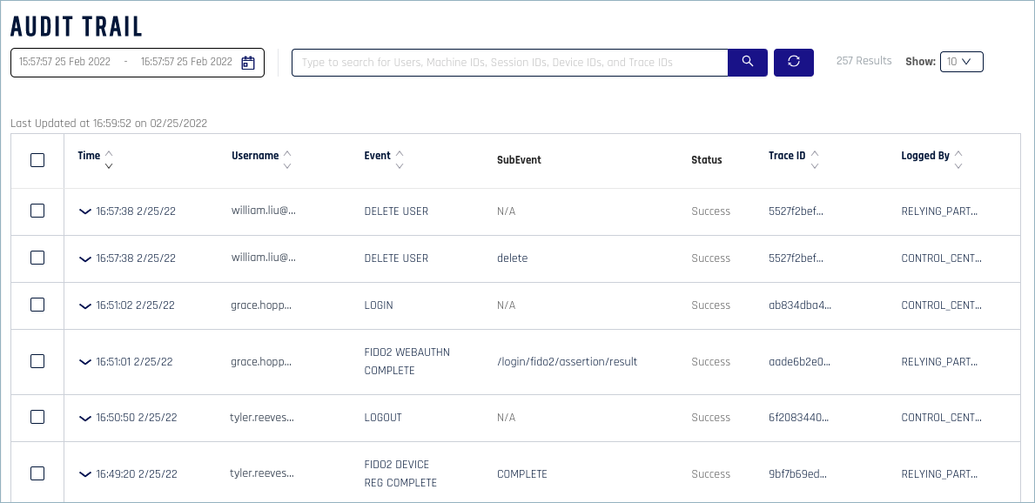The width and height of the screenshot is (1035, 503).
Task: Sort by Time column arrows
Action: pos(109,160)
